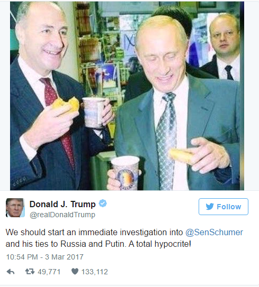View the 133,112 likes count
The height and width of the screenshot is (287, 259).
click(94, 272)
